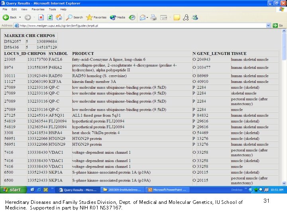Click the first quick launch icon
Image resolution: width=287 pixels, height=215 pixels.
tap(32, 190)
